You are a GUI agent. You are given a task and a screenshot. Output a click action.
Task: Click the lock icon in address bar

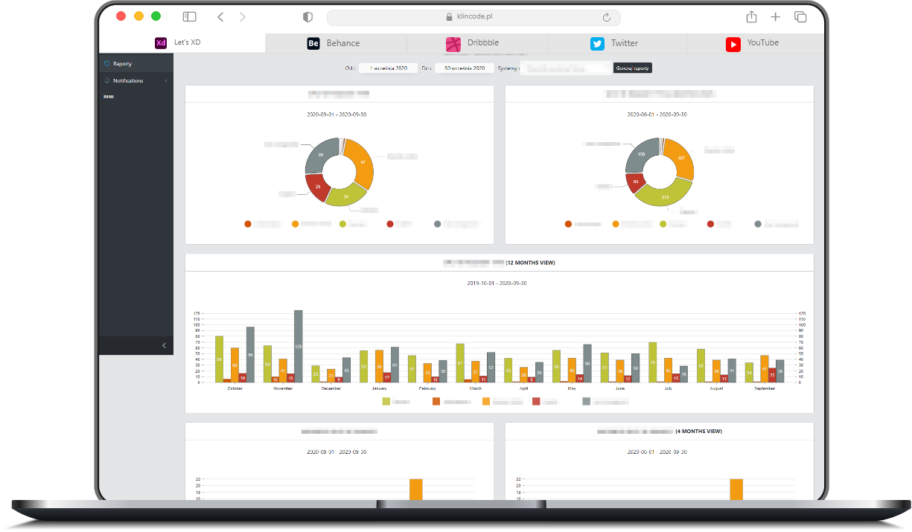449,16
